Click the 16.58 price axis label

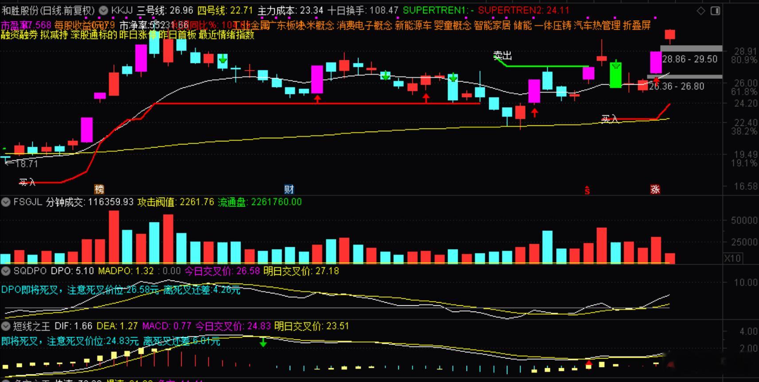coord(745,187)
